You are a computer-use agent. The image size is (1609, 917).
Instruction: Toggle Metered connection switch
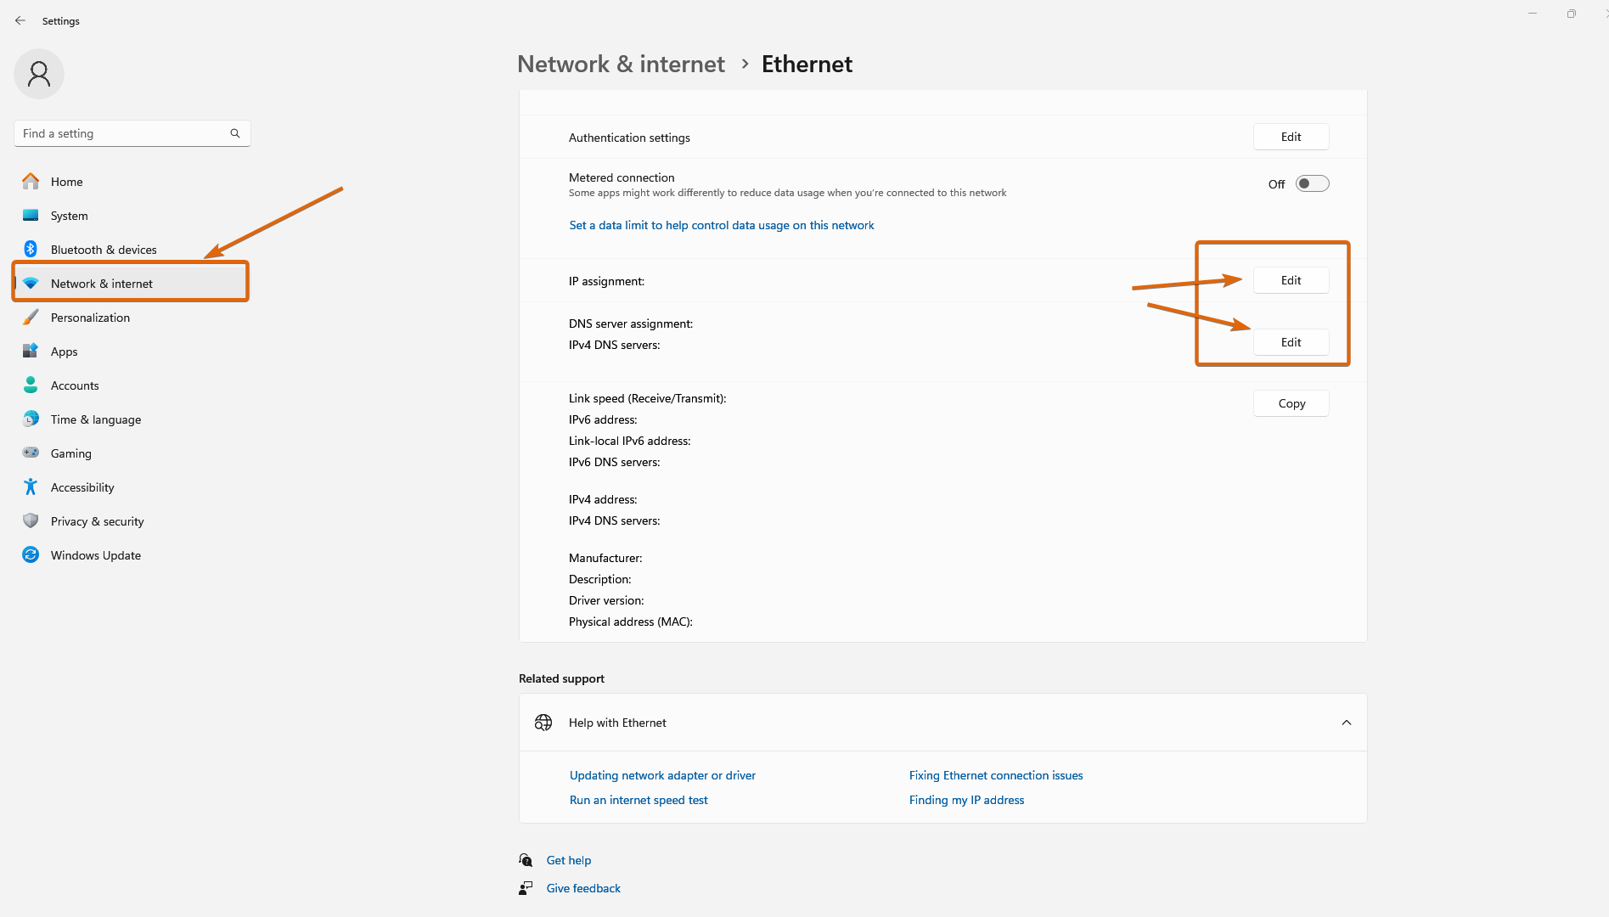click(x=1312, y=183)
